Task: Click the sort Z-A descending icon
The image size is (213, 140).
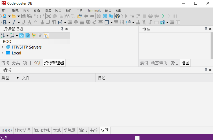Action: 12,36
